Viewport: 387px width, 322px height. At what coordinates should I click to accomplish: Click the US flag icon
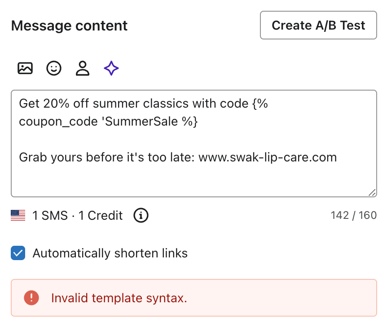[x=18, y=216]
